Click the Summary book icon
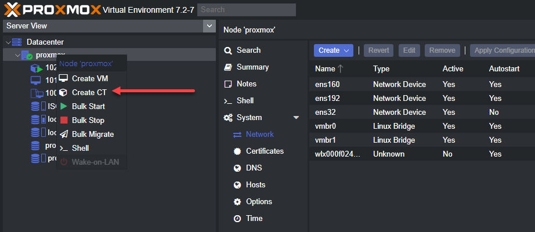Image resolution: width=535 pixels, height=232 pixels. 228,67
